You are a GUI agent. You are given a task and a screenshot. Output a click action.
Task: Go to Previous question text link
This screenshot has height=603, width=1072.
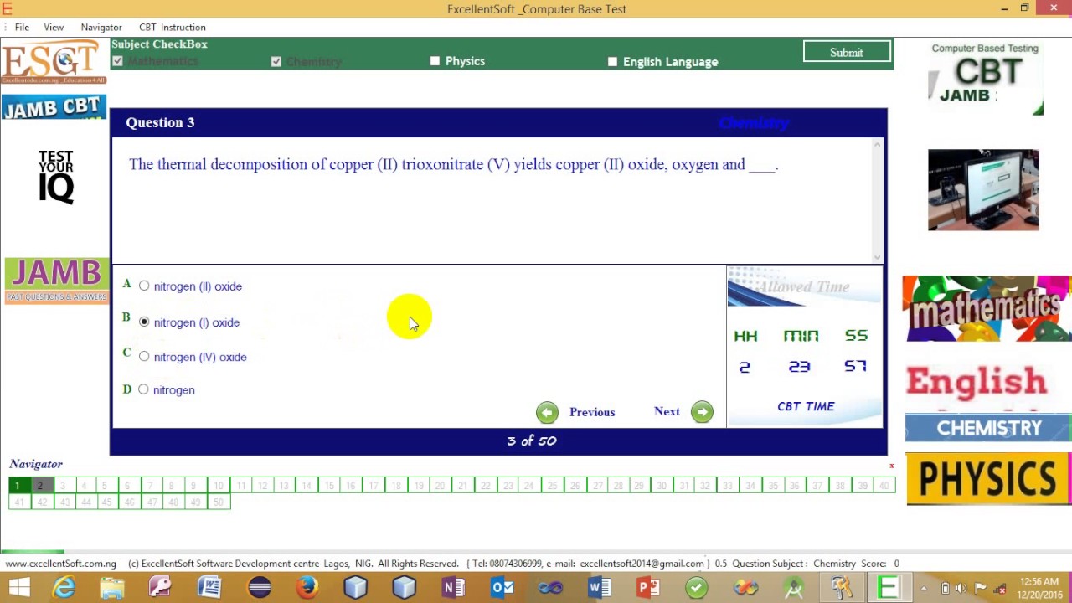592,412
